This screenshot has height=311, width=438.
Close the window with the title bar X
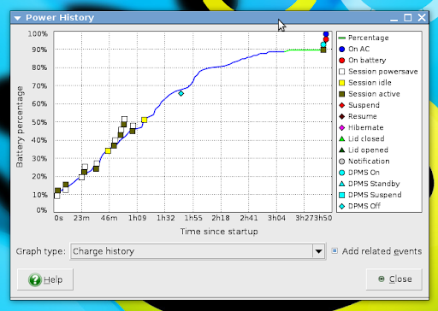(x=422, y=18)
